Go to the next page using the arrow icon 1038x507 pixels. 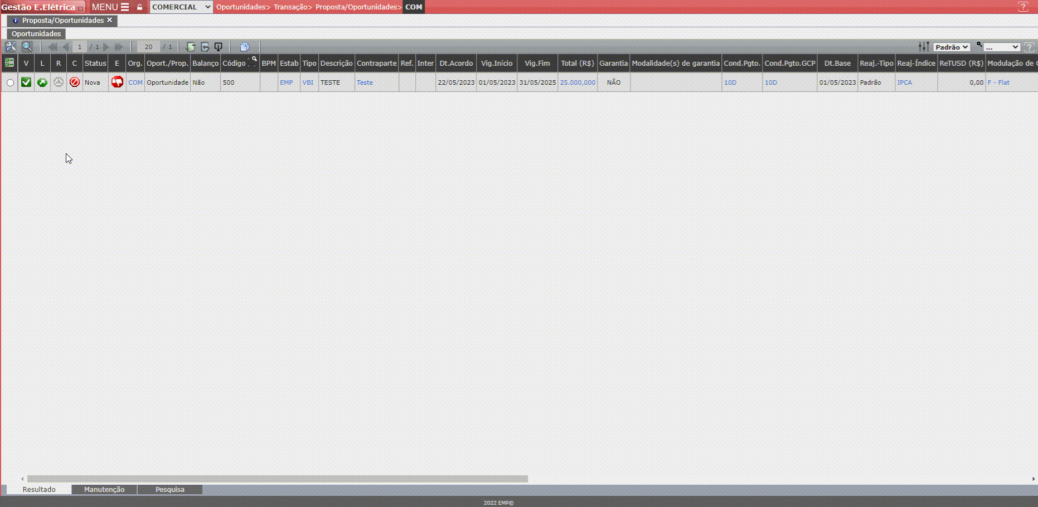[x=106, y=47]
